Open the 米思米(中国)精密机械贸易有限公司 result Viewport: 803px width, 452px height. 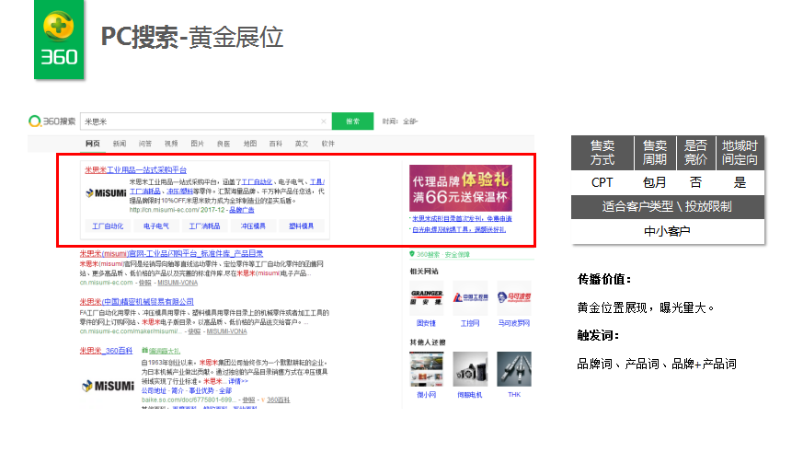pos(137,302)
